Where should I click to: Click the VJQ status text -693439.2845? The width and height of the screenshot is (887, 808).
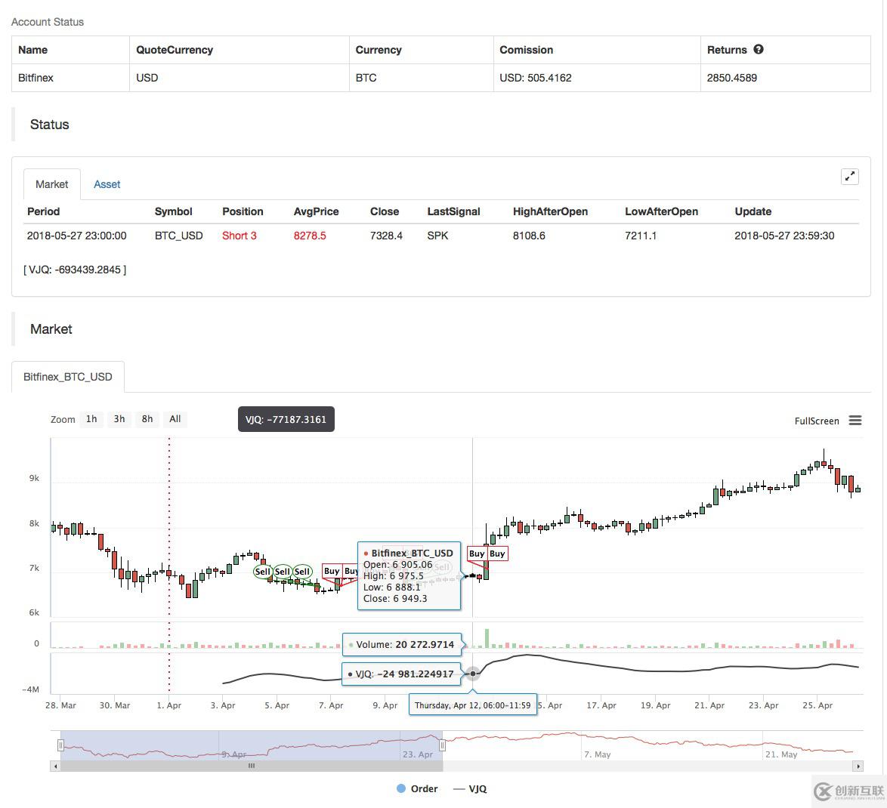pyautogui.click(x=75, y=270)
